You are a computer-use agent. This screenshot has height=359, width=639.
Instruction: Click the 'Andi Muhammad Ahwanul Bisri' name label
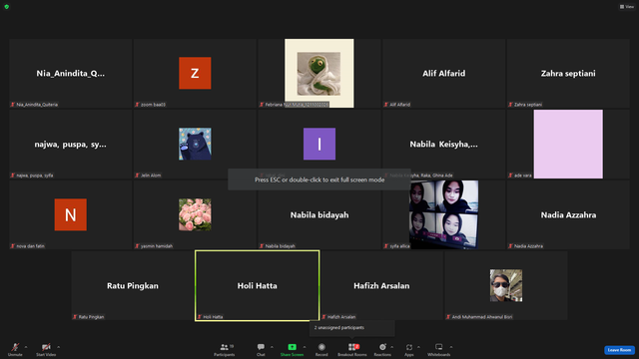(x=482, y=317)
